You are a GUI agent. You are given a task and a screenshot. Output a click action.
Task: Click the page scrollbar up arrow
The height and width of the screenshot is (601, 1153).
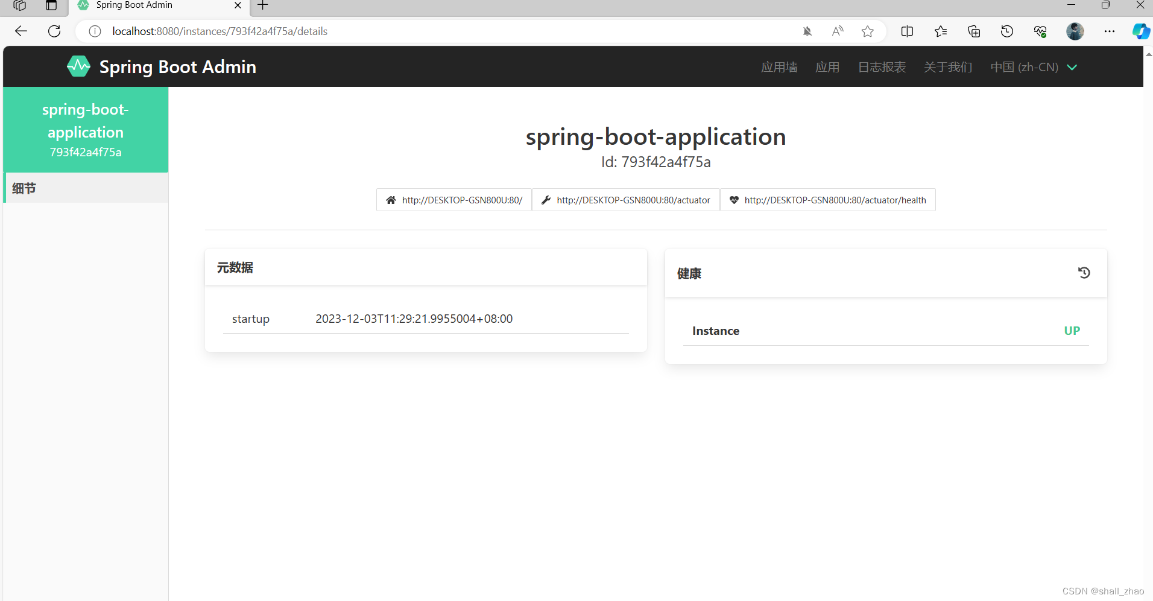[x=1148, y=54]
